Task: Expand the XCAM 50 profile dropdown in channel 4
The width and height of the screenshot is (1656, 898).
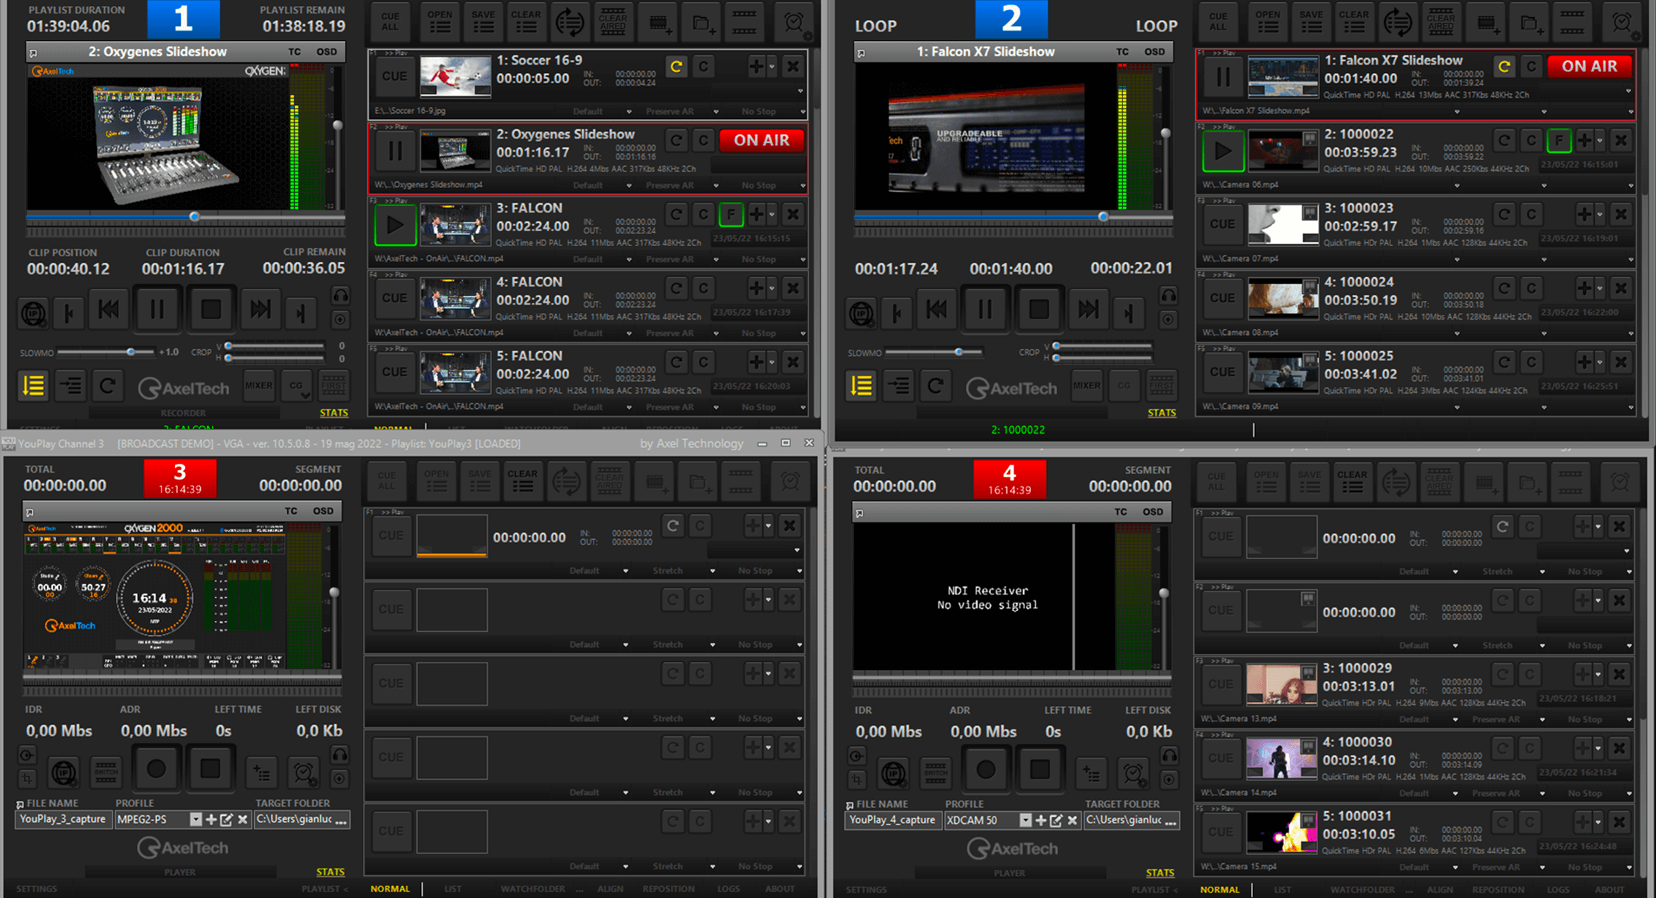Action: 1025,820
